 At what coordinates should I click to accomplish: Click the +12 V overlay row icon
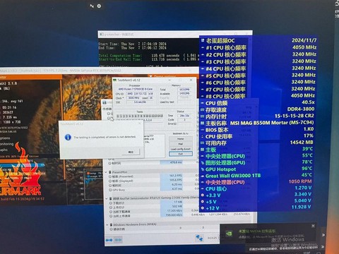click(202, 208)
